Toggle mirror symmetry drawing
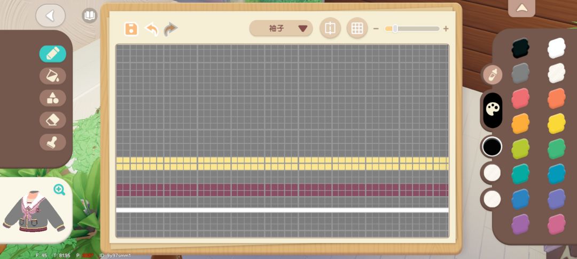 tap(330, 28)
